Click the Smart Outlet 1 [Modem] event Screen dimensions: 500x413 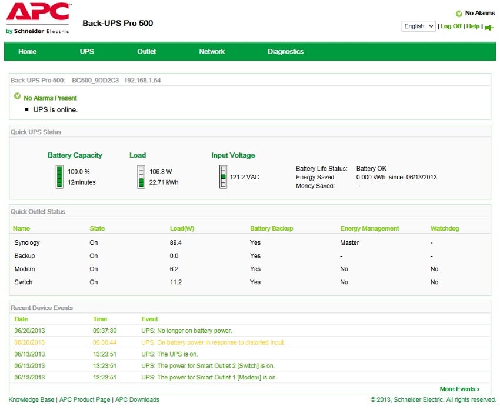[209, 378]
